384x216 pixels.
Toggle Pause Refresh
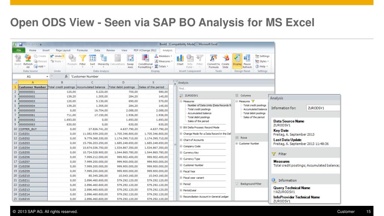247,61
